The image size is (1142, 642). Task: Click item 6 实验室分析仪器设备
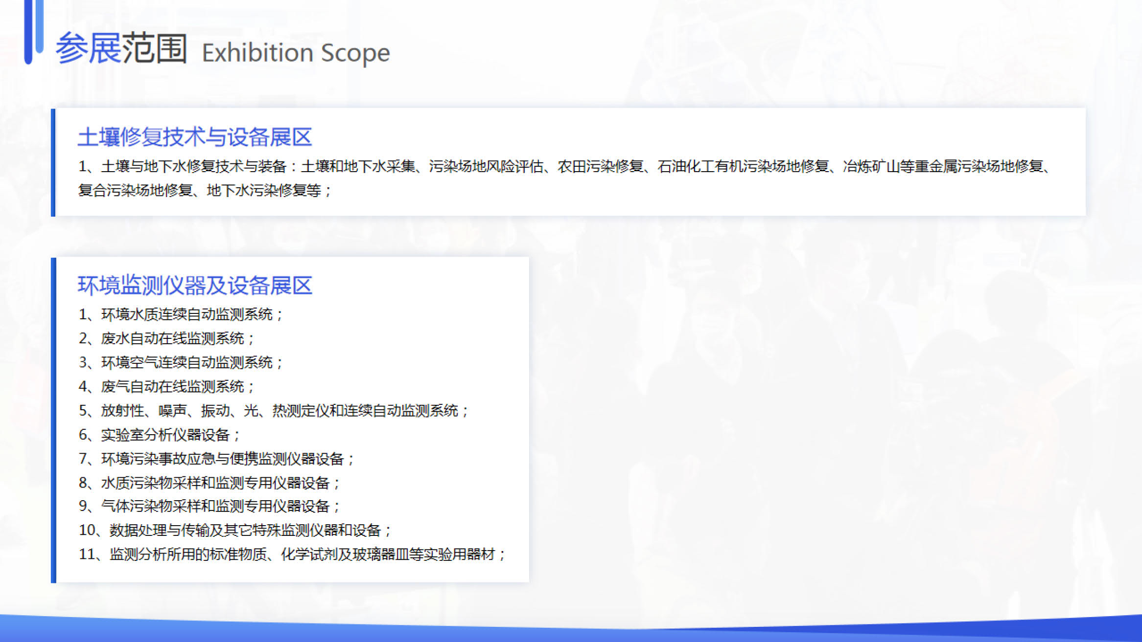tap(159, 435)
